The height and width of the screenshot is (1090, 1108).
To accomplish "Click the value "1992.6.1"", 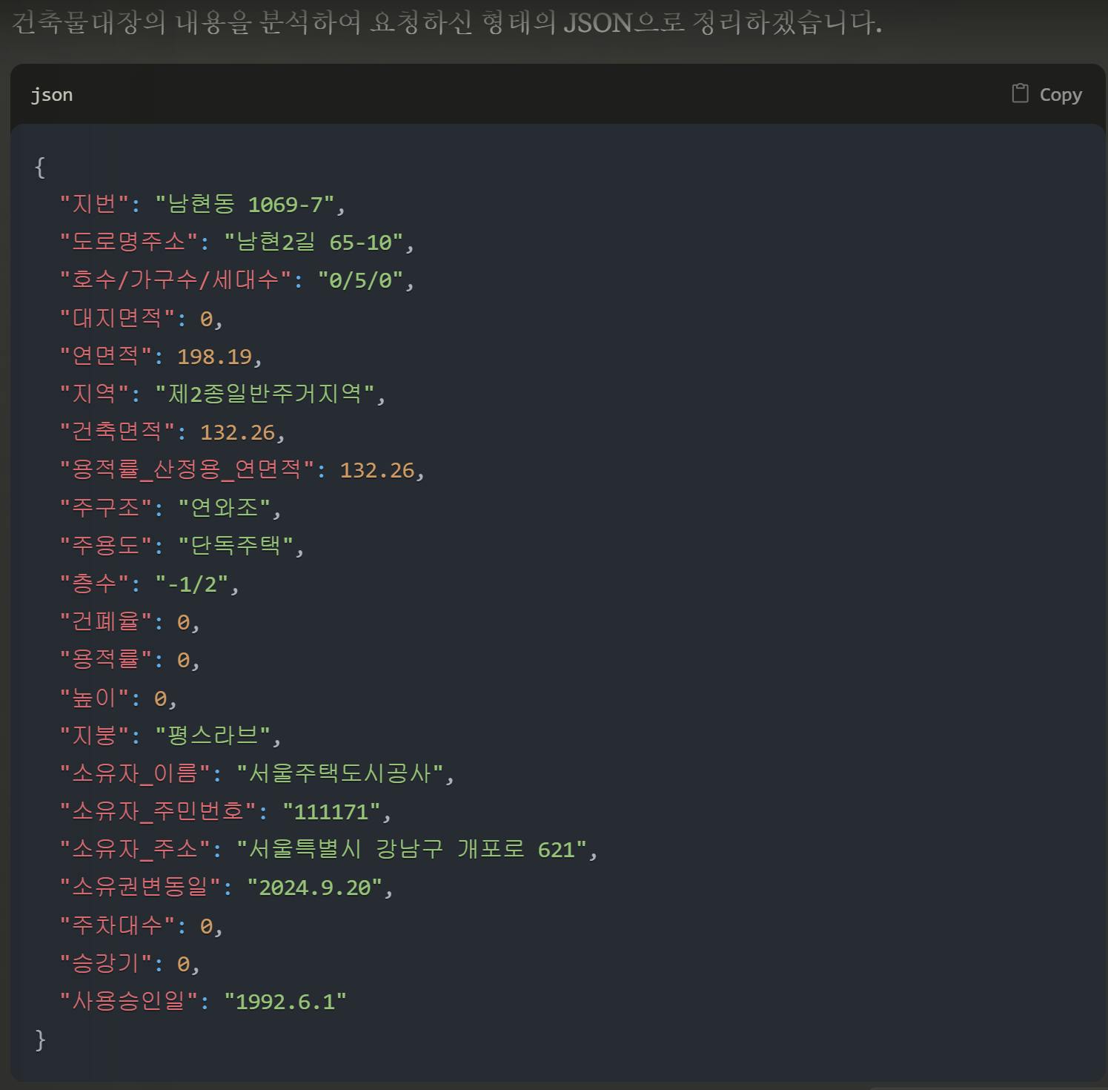I will point(285,1001).
